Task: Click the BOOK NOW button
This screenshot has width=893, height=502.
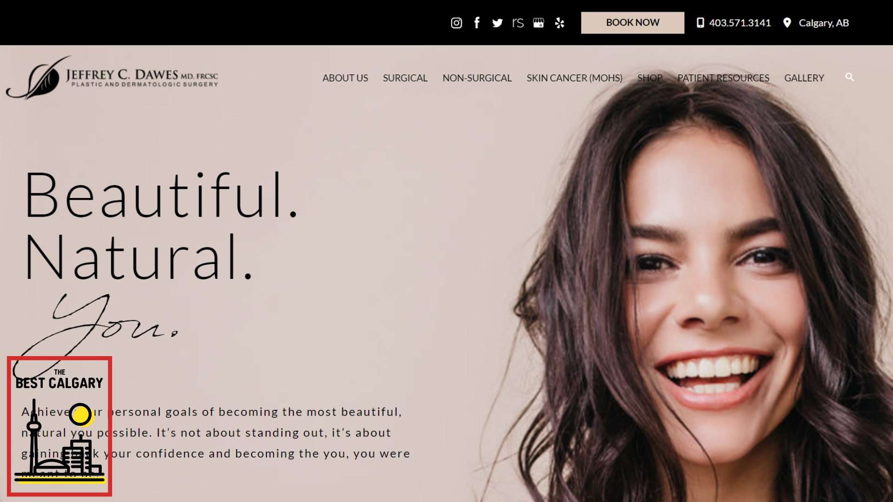Action: pyautogui.click(x=633, y=23)
